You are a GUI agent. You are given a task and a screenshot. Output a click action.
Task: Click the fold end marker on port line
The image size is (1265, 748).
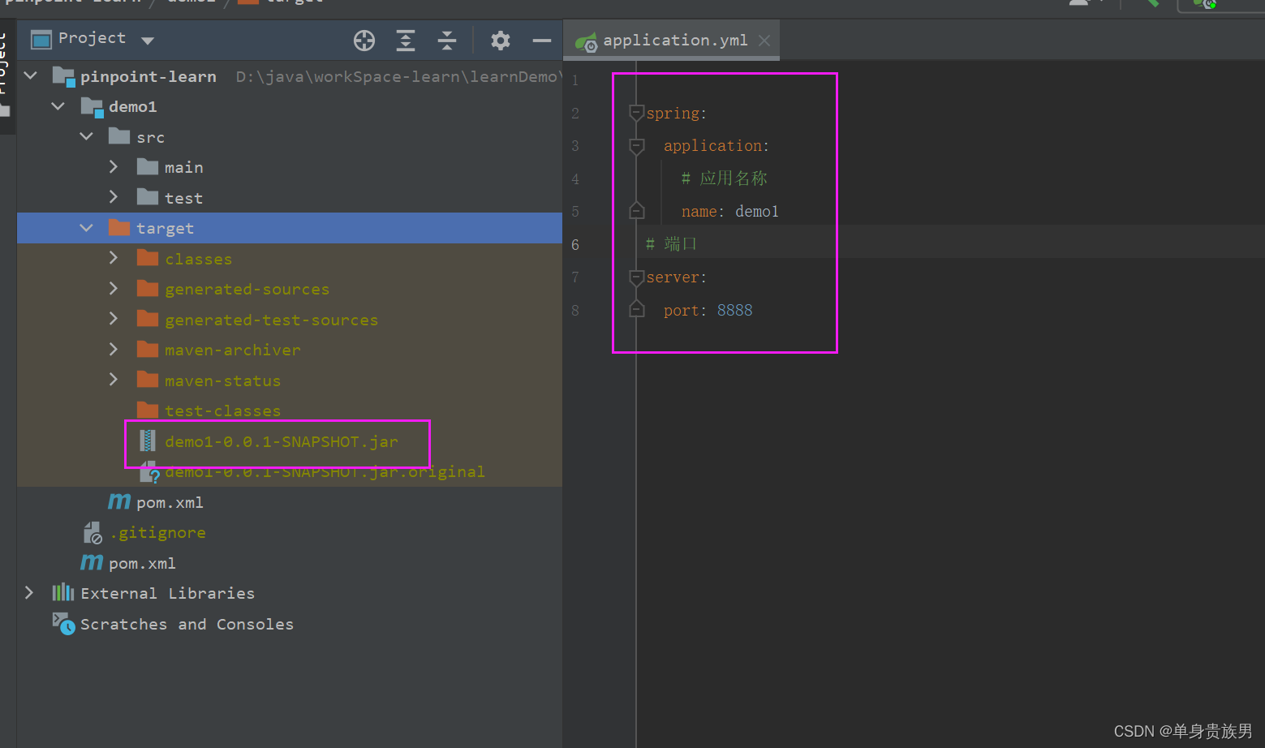(637, 310)
